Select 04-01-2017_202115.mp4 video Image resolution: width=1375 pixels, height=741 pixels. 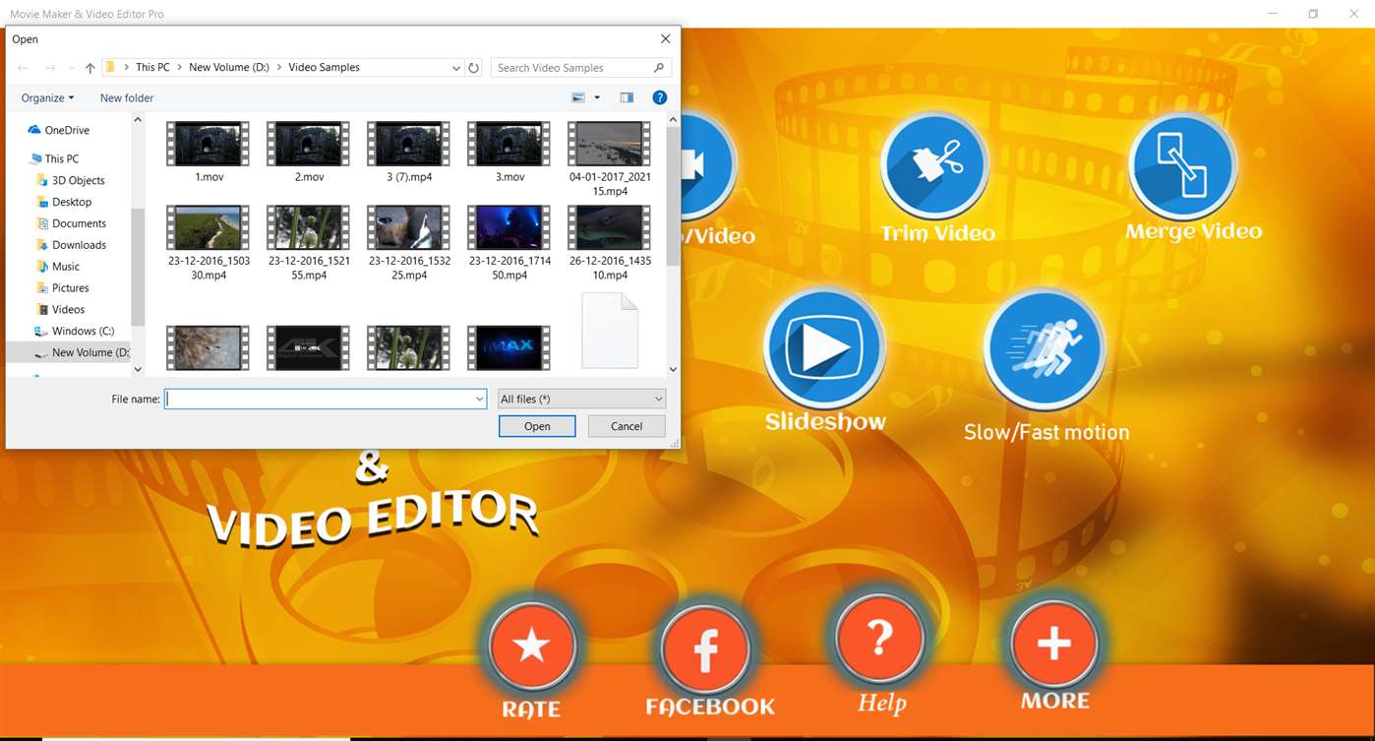[610, 158]
